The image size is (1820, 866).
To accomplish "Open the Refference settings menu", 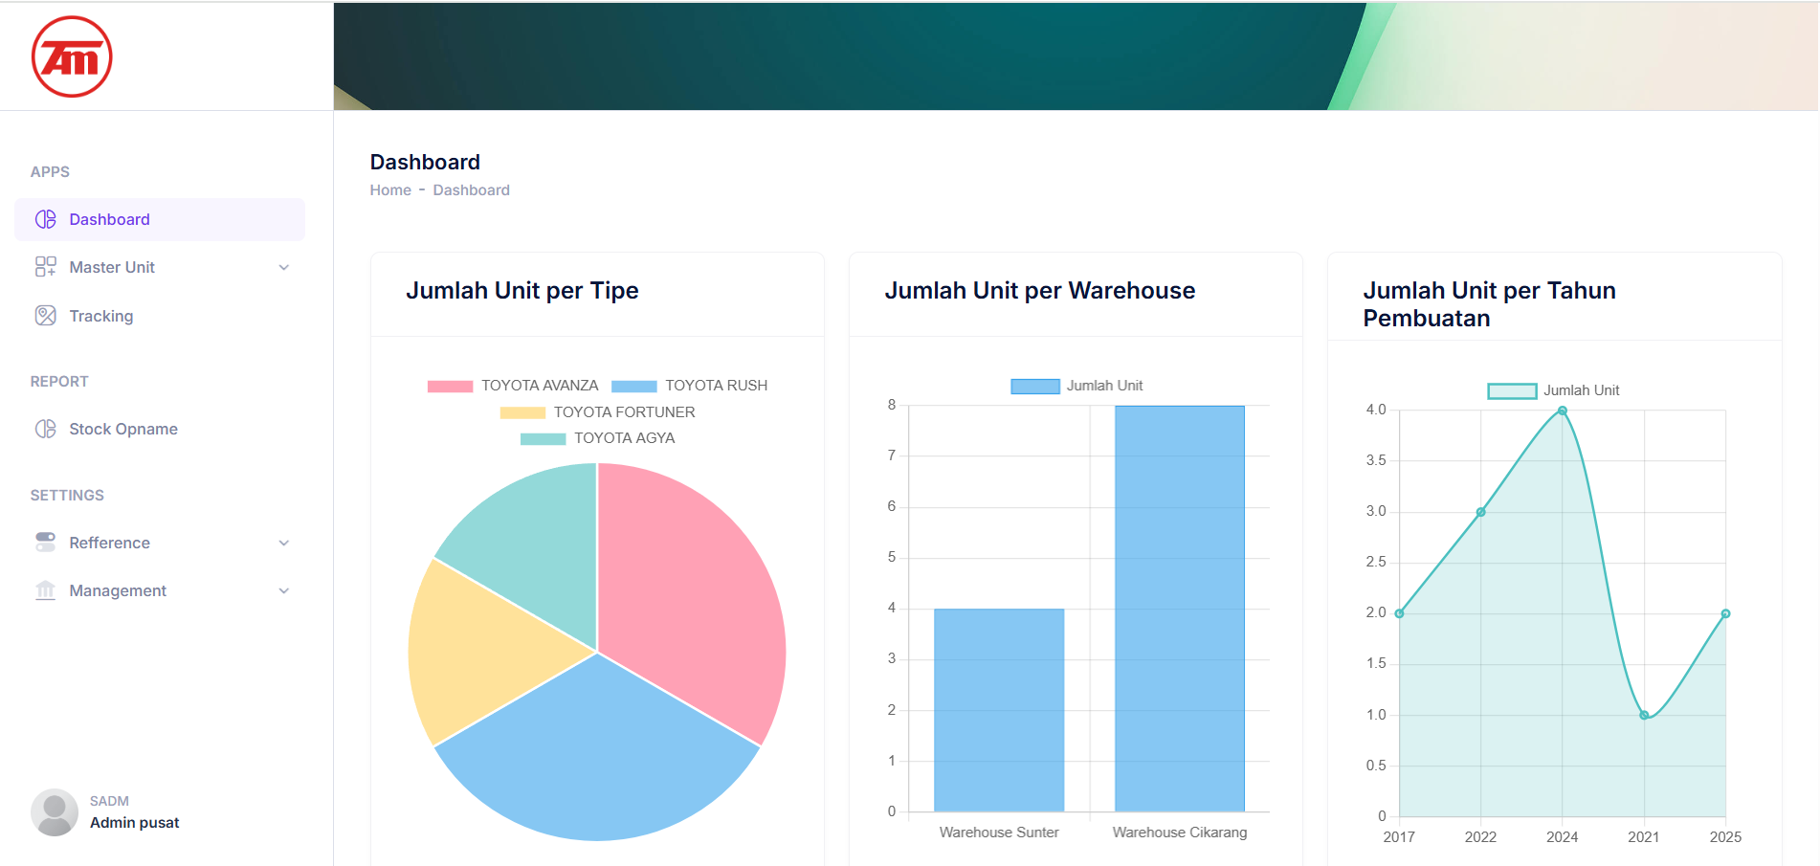I will point(160,543).
